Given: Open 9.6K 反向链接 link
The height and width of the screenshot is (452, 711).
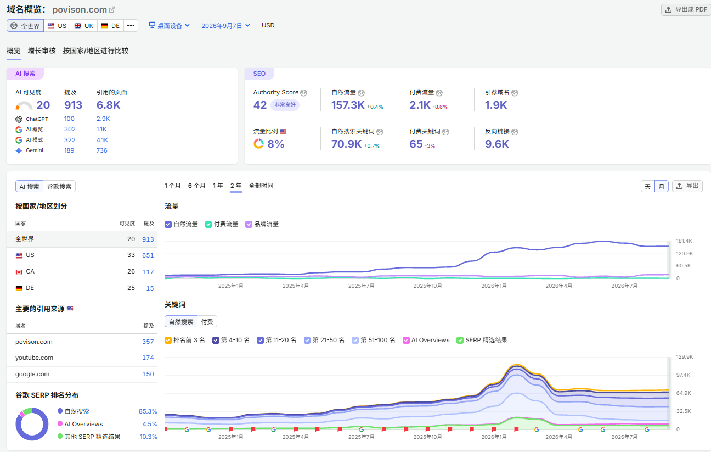Looking at the screenshot, I should pyautogui.click(x=497, y=144).
